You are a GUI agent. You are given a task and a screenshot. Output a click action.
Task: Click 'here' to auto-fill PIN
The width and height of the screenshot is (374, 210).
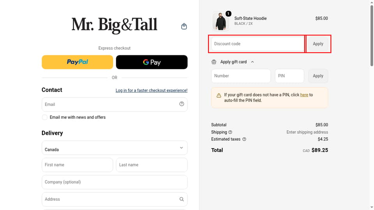(x=304, y=95)
